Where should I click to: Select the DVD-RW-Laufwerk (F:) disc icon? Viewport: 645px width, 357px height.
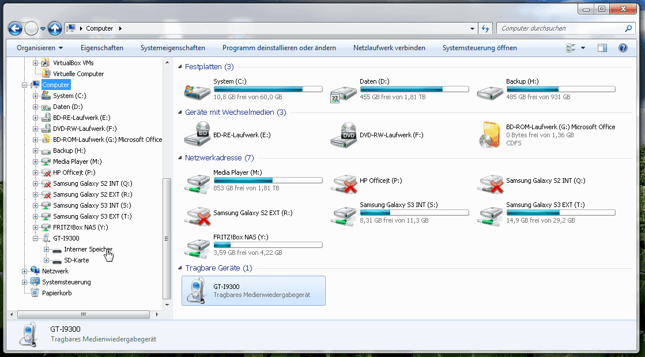point(344,134)
